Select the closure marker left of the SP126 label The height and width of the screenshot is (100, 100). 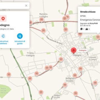click(x=9, y=75)
